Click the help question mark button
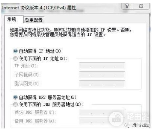155x132 pixels. point(127,6)
